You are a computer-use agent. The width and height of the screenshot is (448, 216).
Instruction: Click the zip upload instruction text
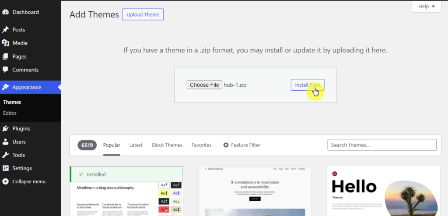point(255,51)
